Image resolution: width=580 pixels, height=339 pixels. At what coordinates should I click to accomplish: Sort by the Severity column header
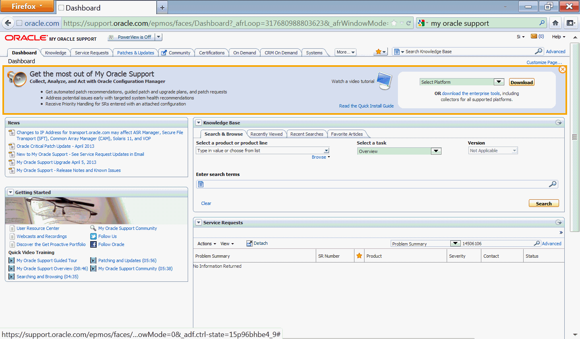pyautogui.click(x=464, y=256)
